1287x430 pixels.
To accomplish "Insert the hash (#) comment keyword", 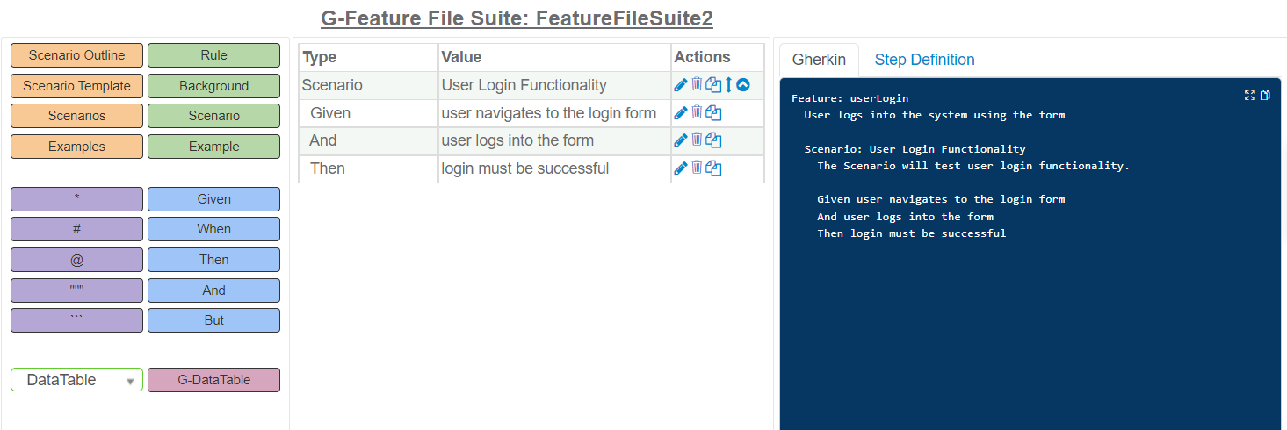I will coord(76,229).
